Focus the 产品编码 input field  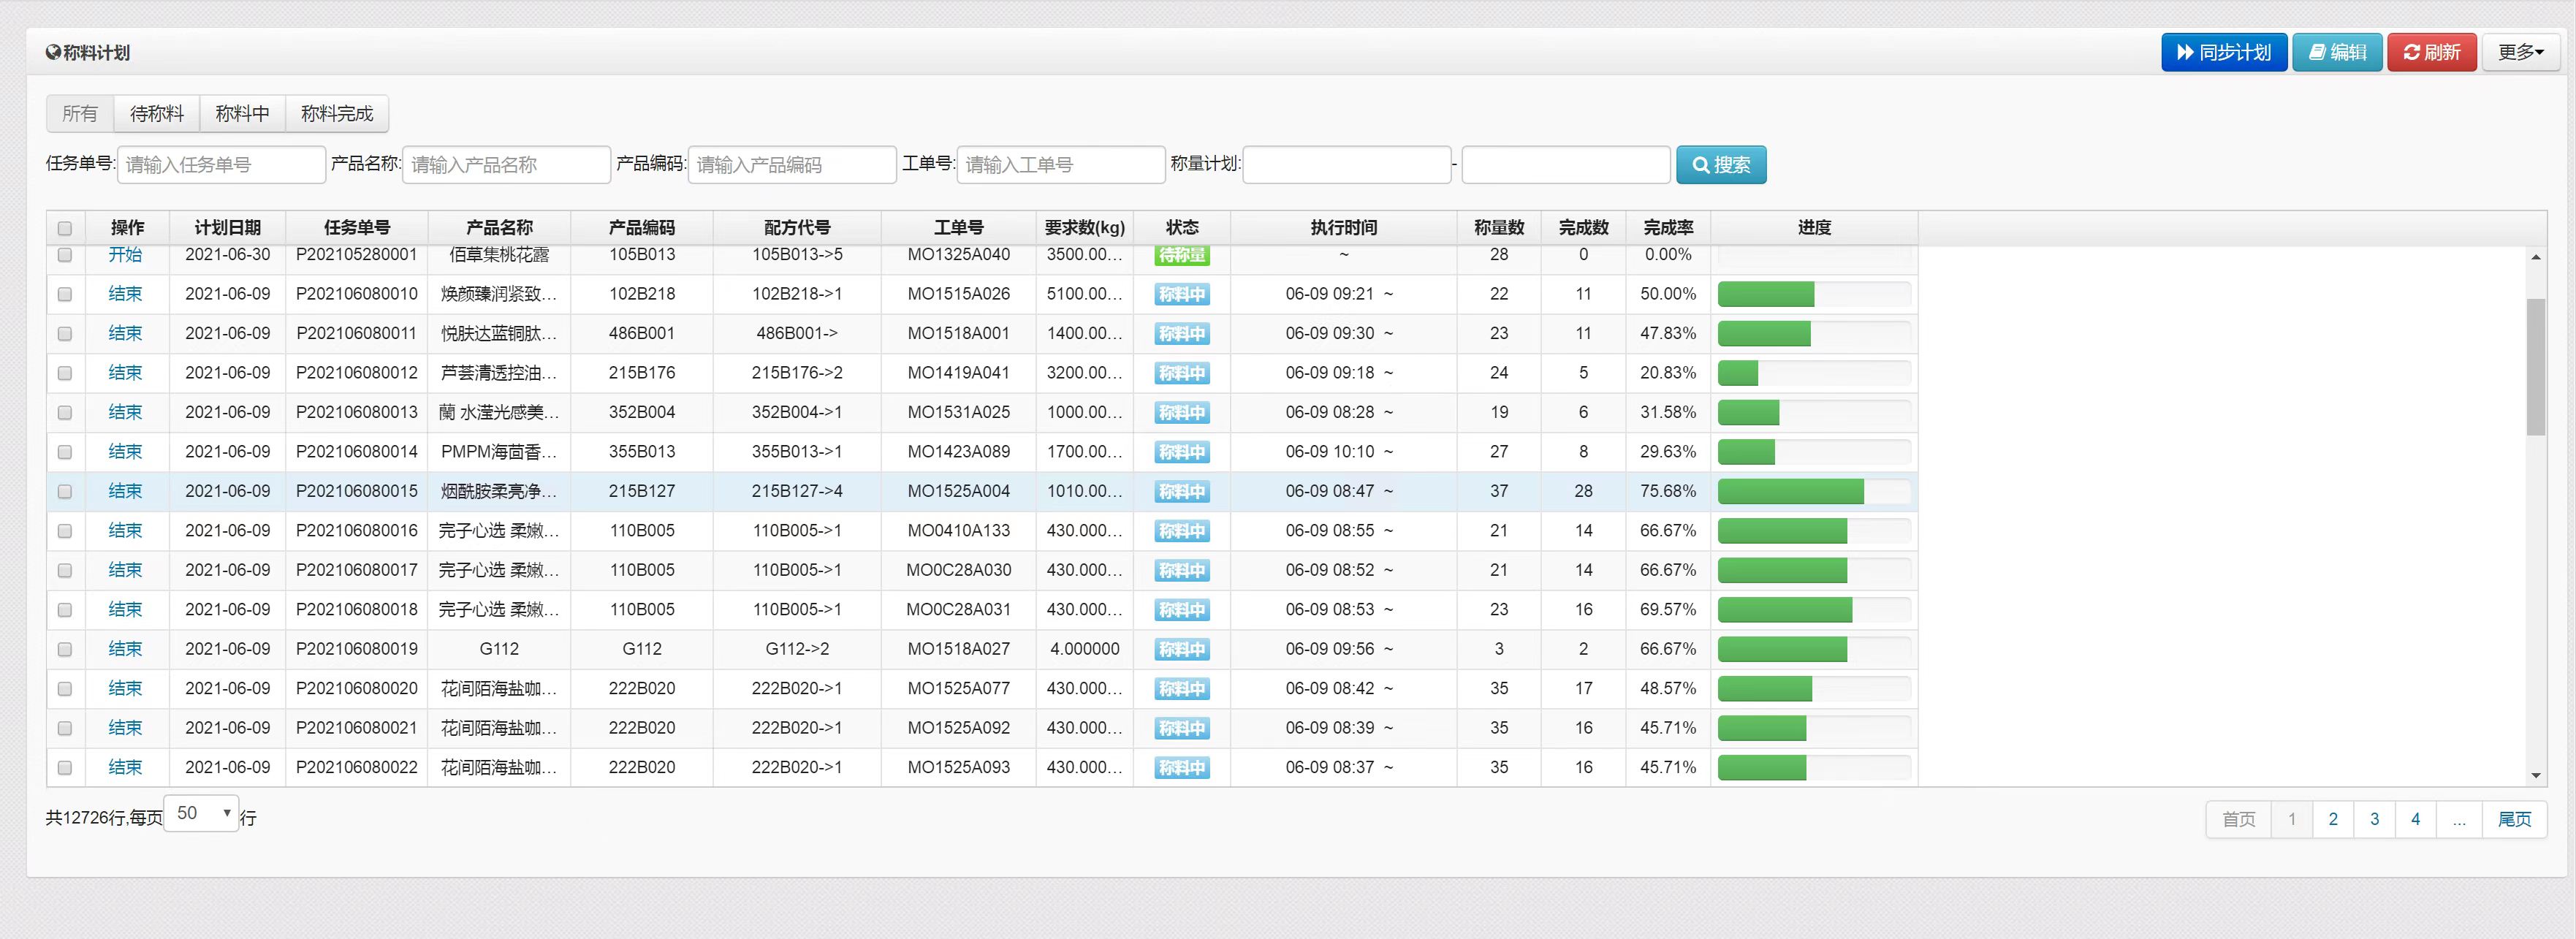click(x=792, y=164)
